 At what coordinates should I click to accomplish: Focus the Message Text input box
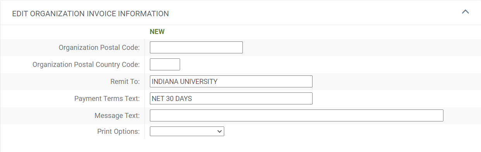[x=297, y=116]
